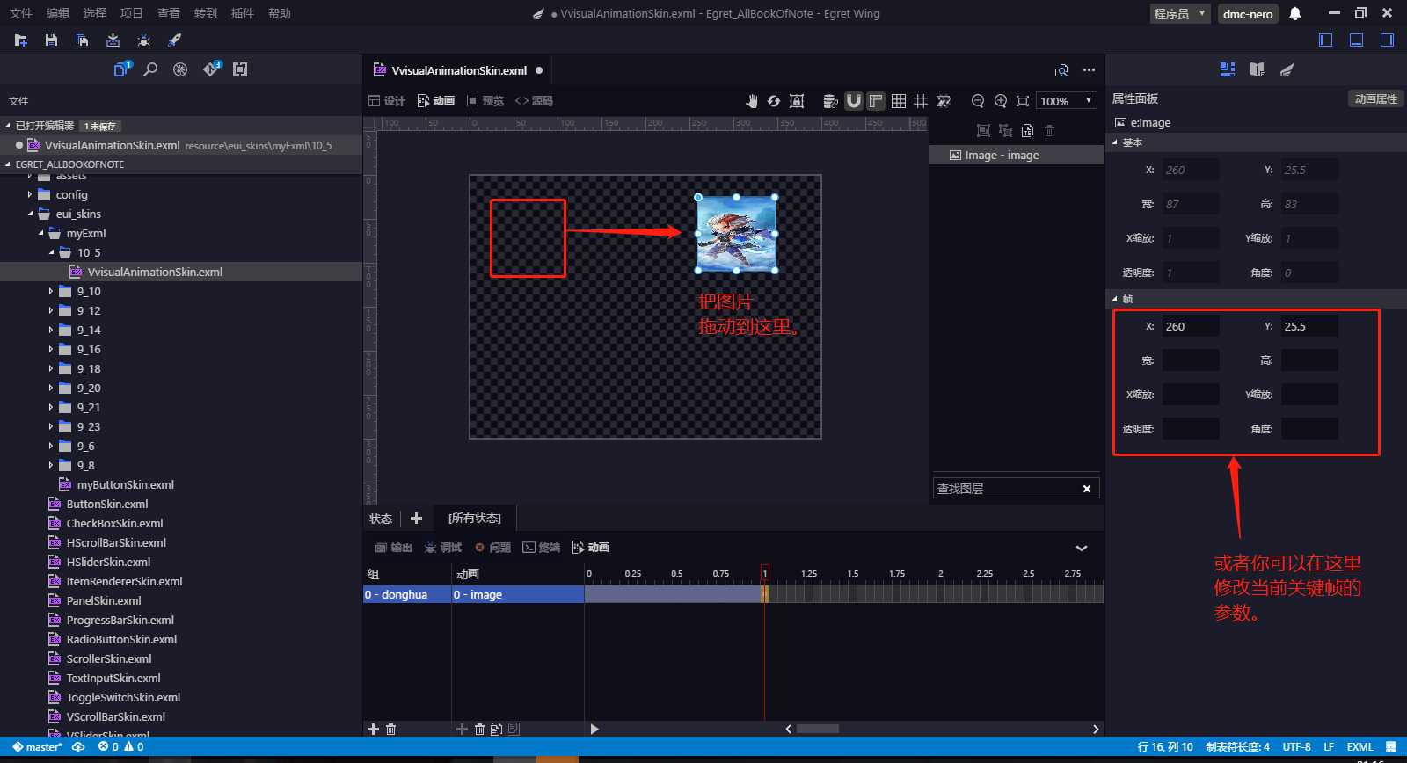Click the data binding icon in editor toolbar
Screen dimensions: 1407x763
(830, 101)
